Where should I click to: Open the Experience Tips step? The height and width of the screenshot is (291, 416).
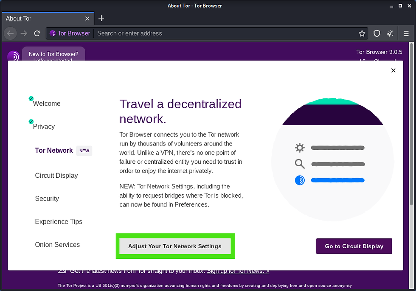coord(59,221)
